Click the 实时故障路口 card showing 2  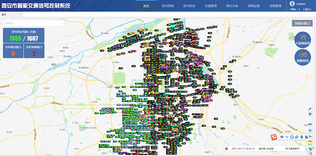pos(34,51)
